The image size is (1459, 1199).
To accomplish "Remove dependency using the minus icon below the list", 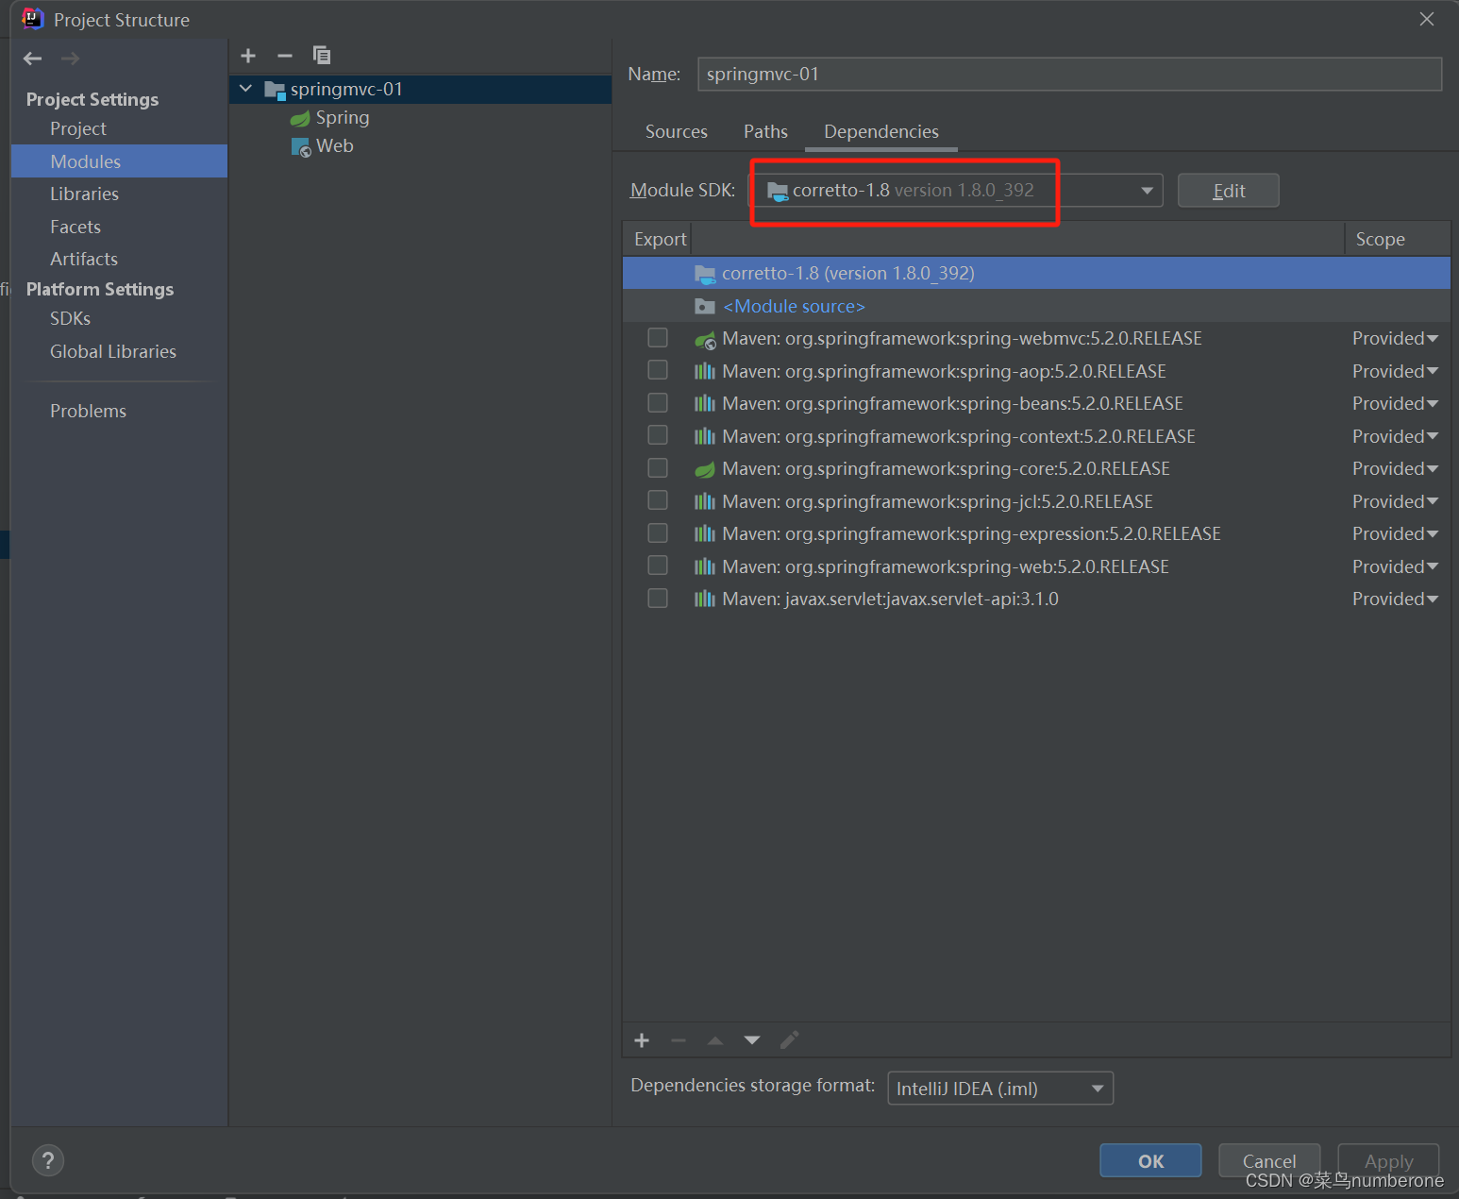I will [679, 1040].
